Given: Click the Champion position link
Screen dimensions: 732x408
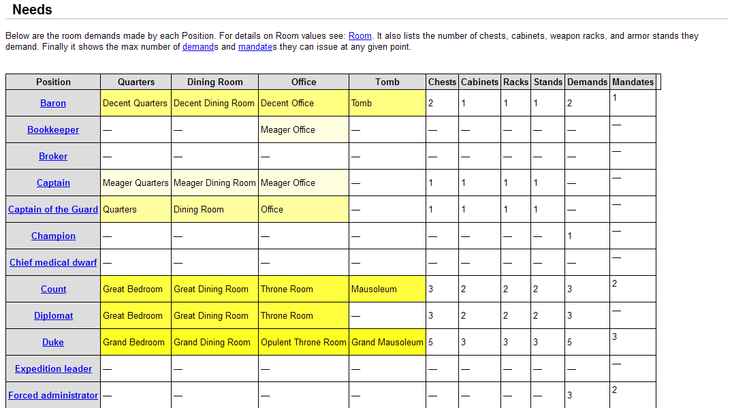Looking at the screenshot, I should point(53,236).
